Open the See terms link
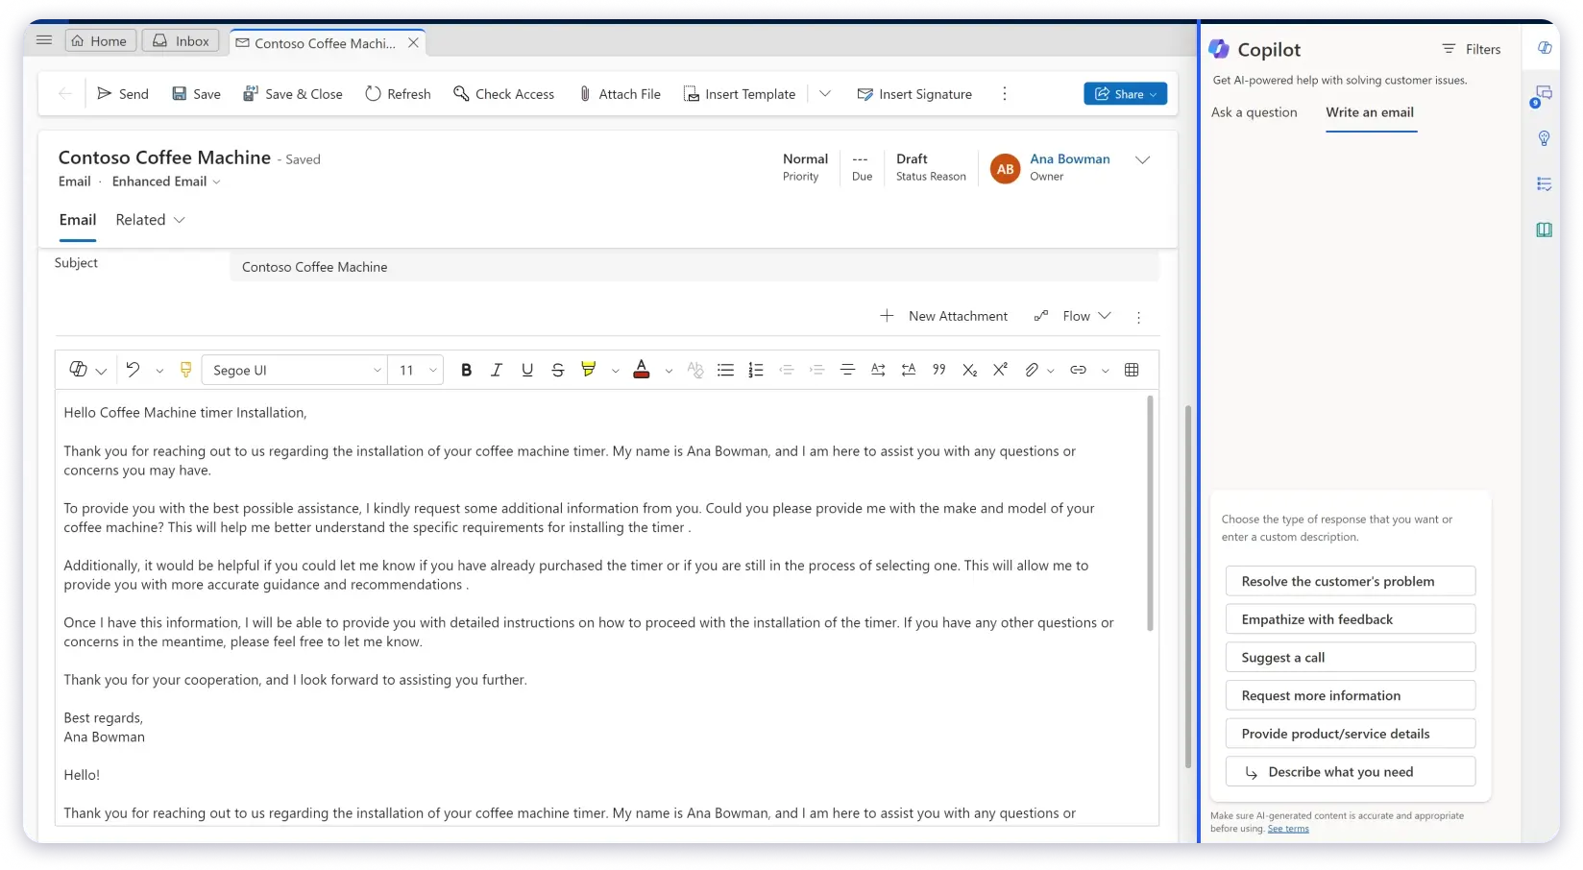Image resolution: width=1583 pixels, height=870 pixels. point(1288,829)
